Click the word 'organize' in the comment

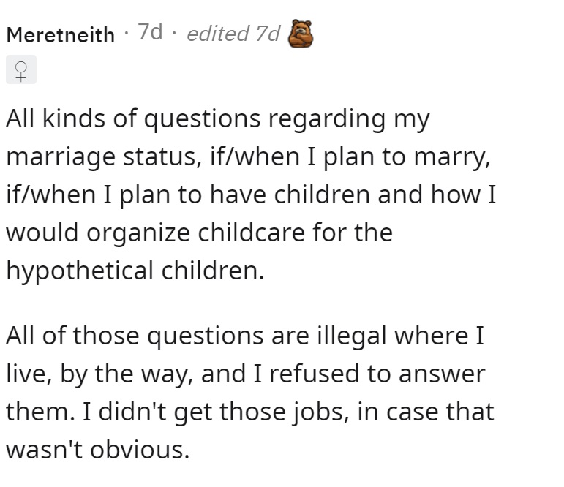pyautogui.click(x=138, y=233)
